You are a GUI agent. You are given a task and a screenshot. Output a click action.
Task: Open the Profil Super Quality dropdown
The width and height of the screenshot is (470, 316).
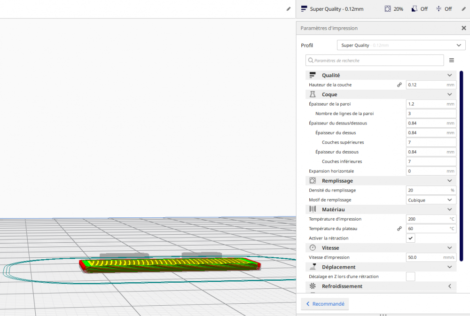[401, 45]
